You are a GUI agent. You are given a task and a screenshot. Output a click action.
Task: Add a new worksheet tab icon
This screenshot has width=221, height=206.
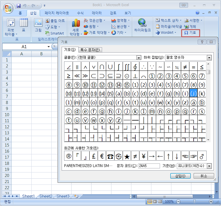(x=76, y=196)
